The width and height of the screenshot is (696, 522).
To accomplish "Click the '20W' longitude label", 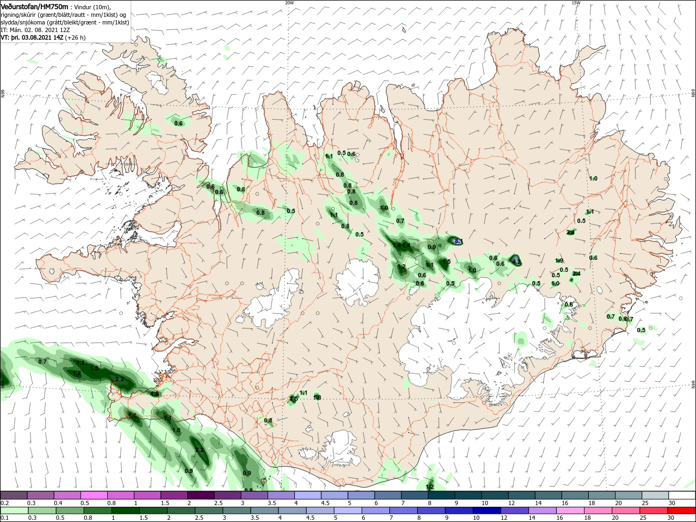I will click(x=289, y=3).
